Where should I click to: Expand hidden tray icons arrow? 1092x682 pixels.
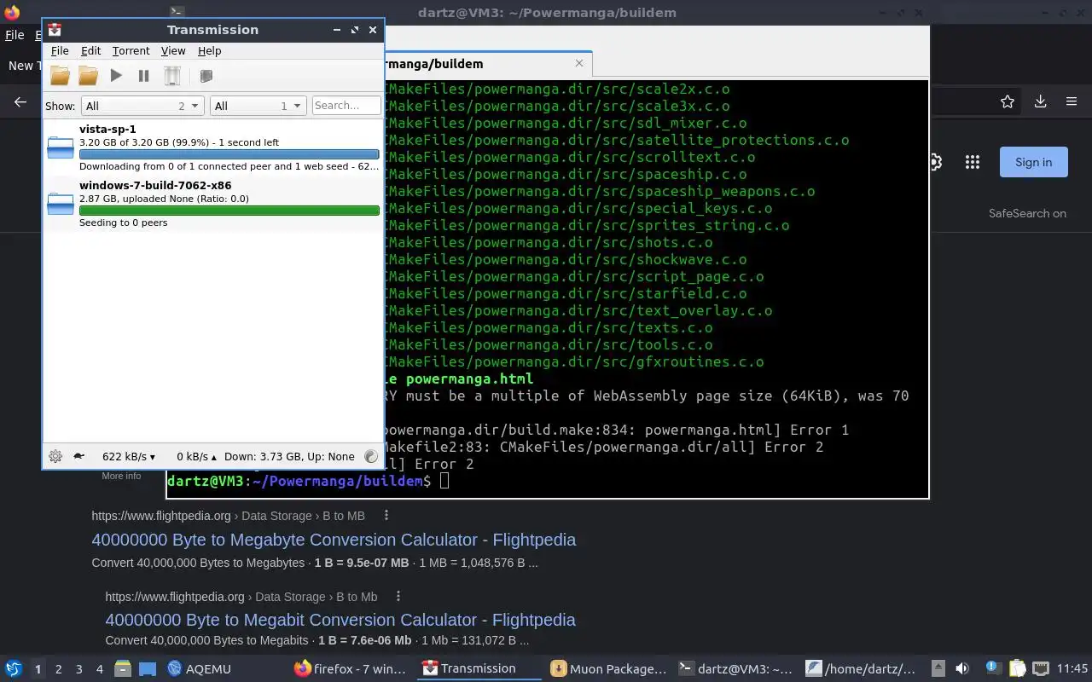click(938, 669)
